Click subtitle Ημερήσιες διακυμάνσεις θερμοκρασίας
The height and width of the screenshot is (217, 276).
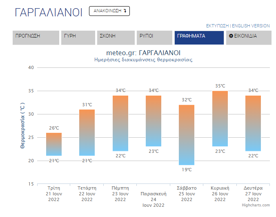pyautogui.click(x=143, y=60)
